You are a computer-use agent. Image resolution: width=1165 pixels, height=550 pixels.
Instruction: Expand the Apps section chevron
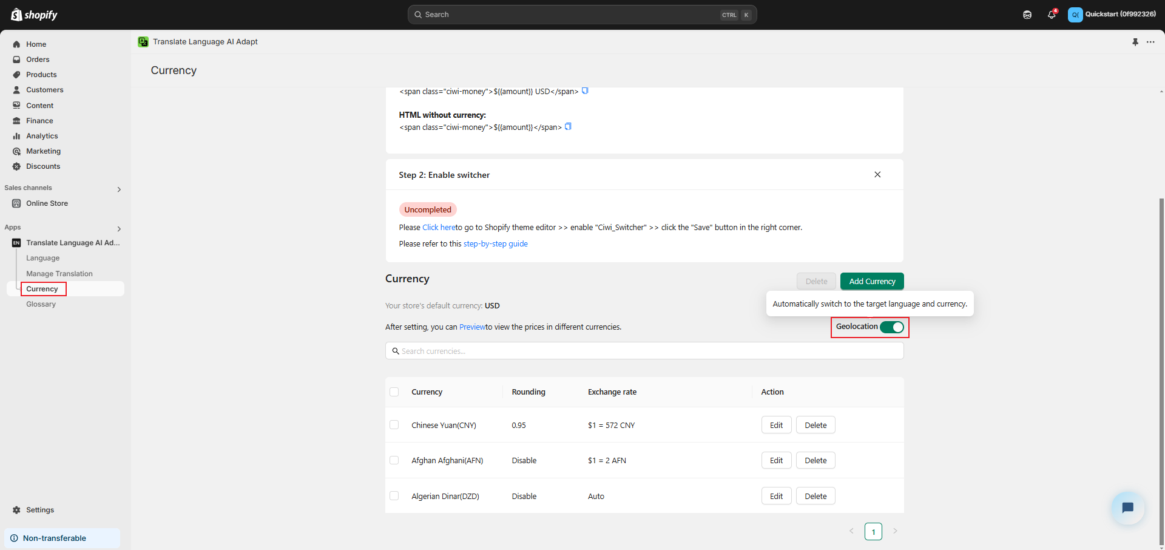(119, 229)
